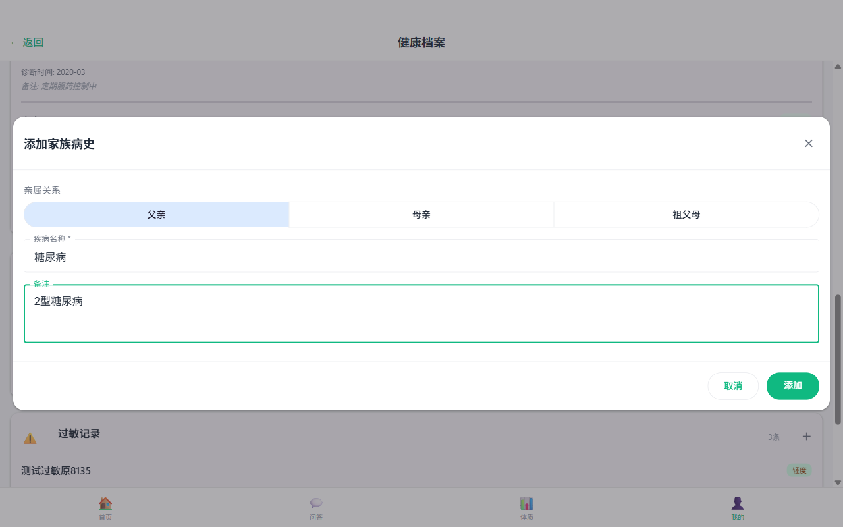Select 祖父母 as the relative

686,215
